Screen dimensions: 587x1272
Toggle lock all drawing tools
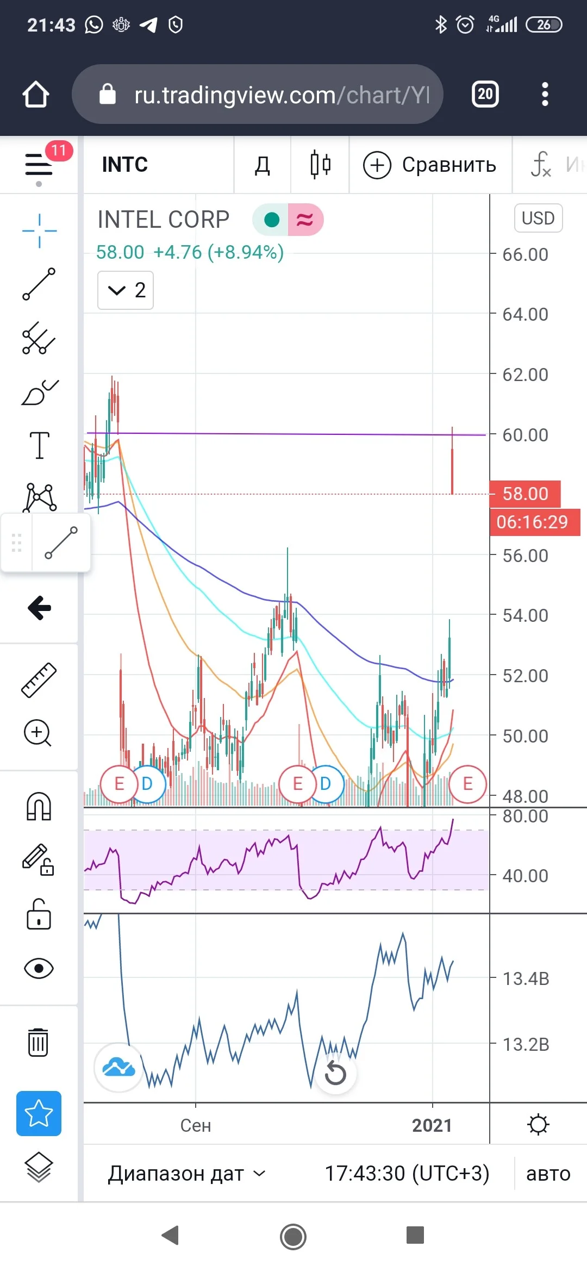39,914
